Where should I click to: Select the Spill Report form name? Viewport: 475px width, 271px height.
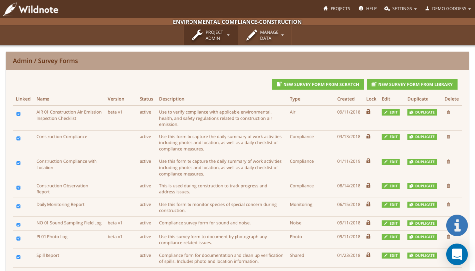point(48,255)
